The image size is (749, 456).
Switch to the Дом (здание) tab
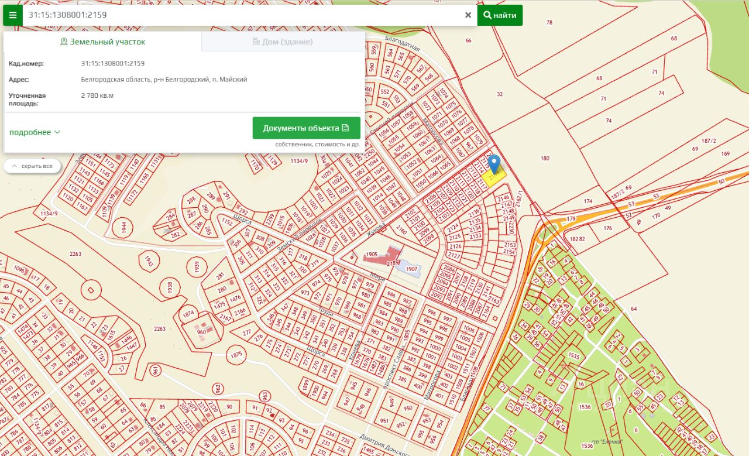click(x=283, y=42)
